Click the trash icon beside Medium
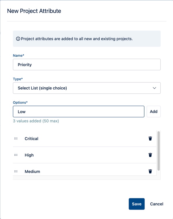Screen dimensions: 173x219 (150, 171)
